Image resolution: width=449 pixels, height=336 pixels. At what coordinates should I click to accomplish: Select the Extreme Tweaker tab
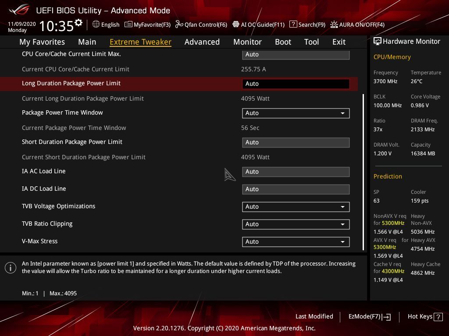pyautogui.click(x=140, y=42)
